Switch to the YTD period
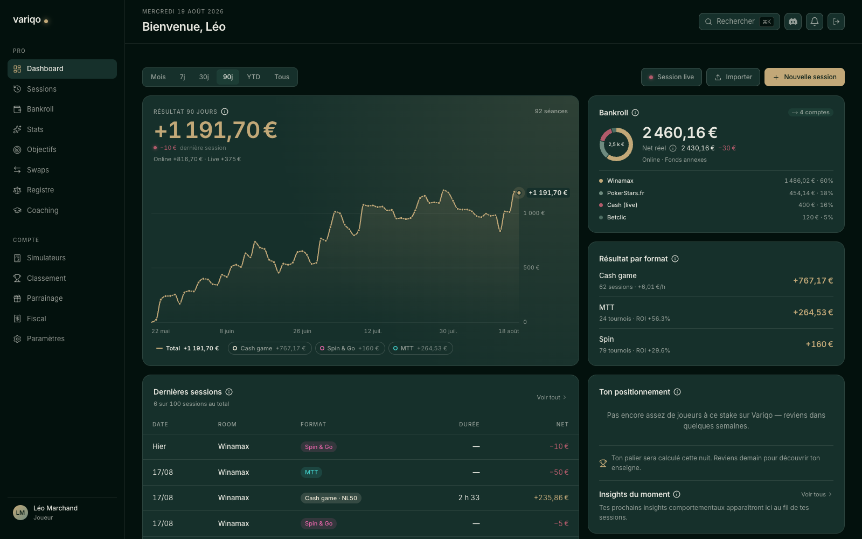 tap(254, 77)
